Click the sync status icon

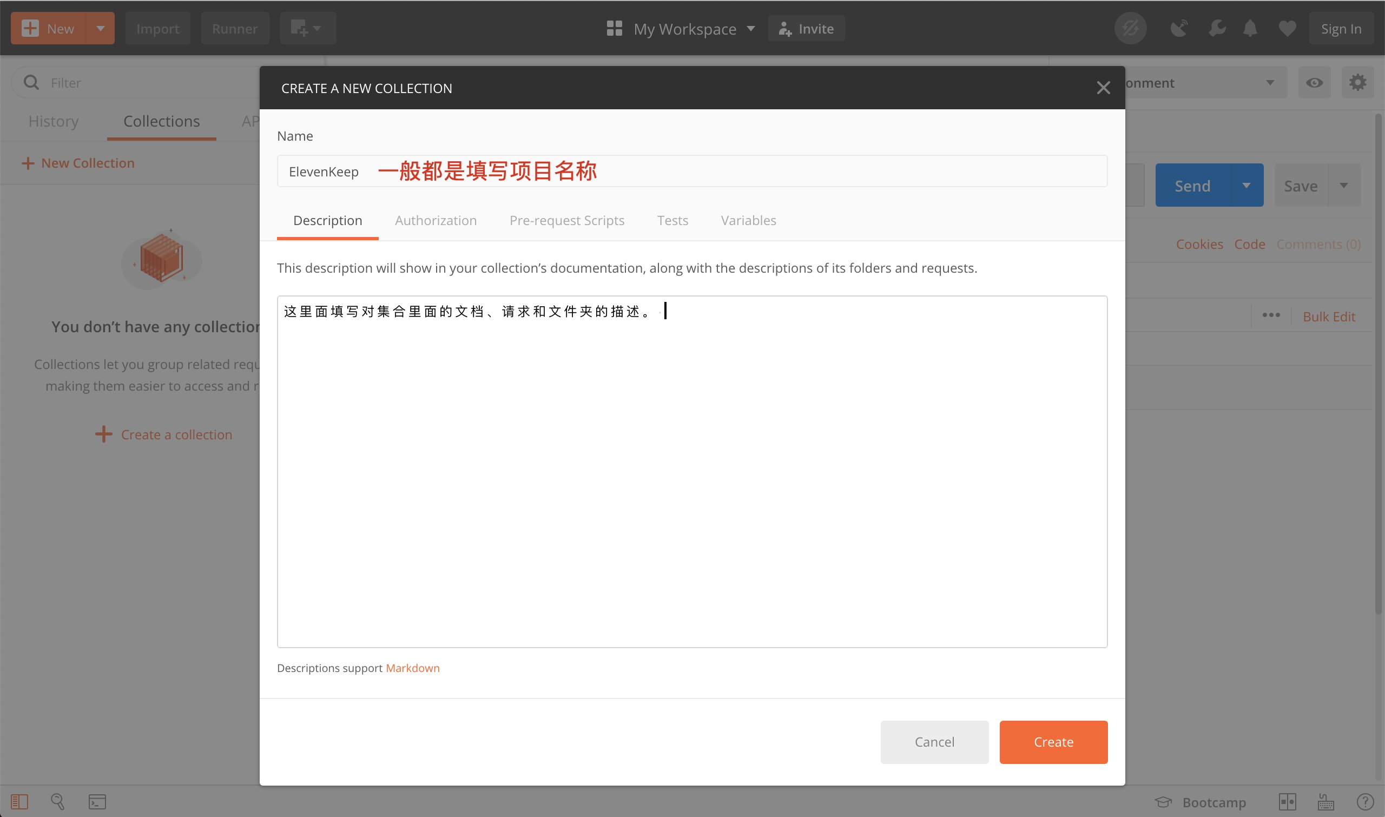(x=1131, y=28)
